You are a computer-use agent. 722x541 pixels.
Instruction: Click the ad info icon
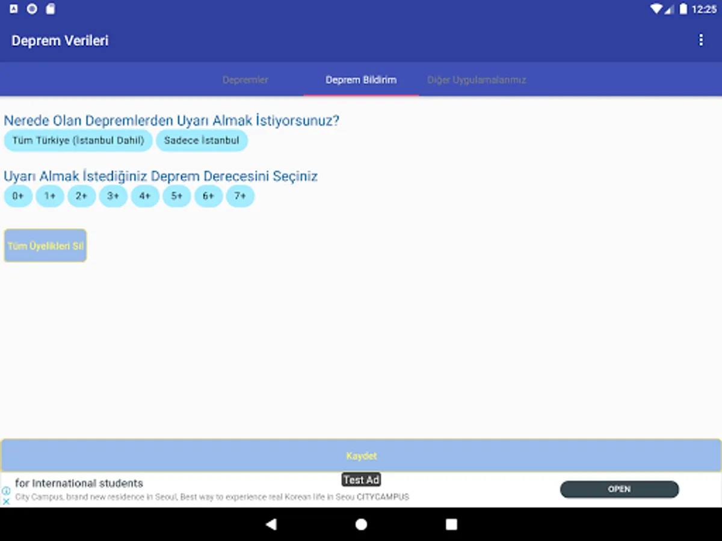(6, 491)
